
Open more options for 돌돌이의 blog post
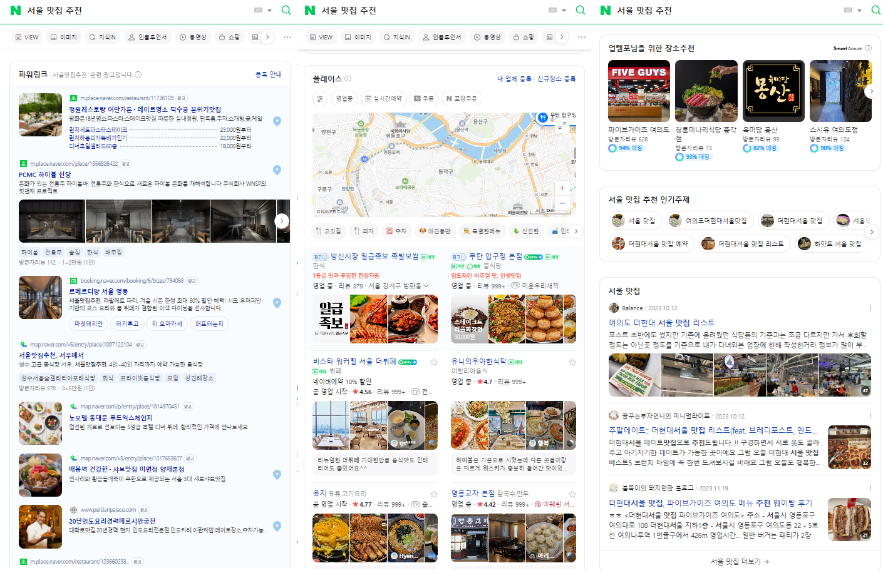870,487
